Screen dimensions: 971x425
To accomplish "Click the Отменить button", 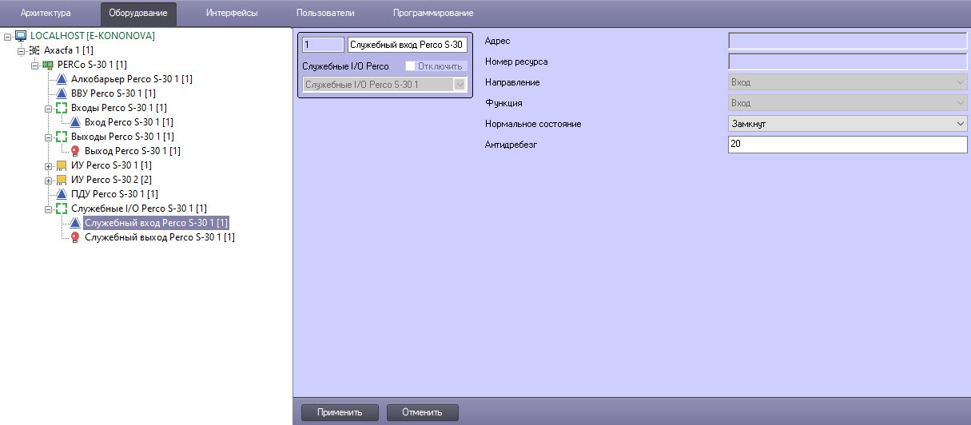I will click(x=422, y=412).
